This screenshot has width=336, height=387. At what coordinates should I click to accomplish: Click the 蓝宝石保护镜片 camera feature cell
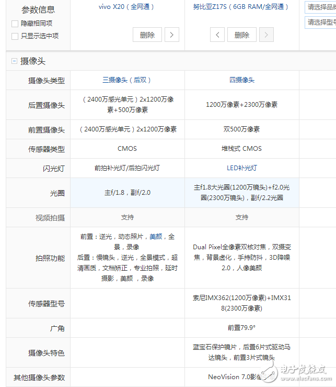pyautogui.click(x=241, y=352)
